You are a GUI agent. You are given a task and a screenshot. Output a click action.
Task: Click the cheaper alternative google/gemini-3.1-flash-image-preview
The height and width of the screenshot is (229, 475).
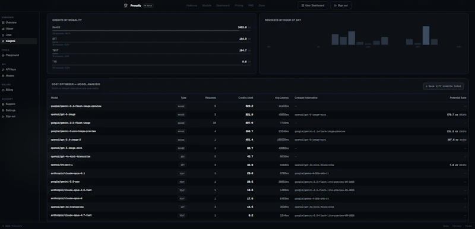(320, 132)
